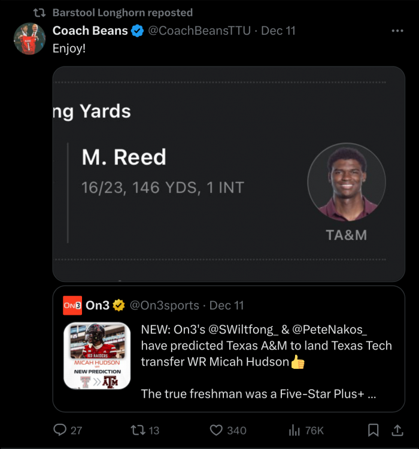Open the Micah Hudson prediction thumbnail

coord(97,356)
